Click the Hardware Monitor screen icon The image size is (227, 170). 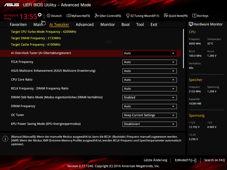(191, 24)
